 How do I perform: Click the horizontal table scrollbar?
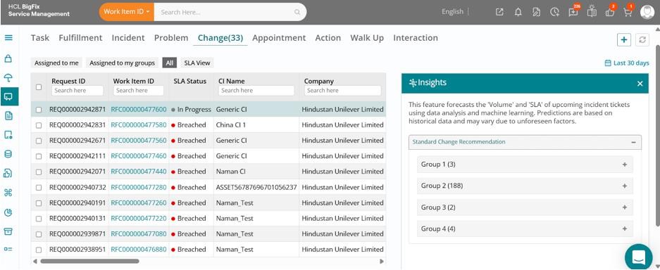[89, 261]
